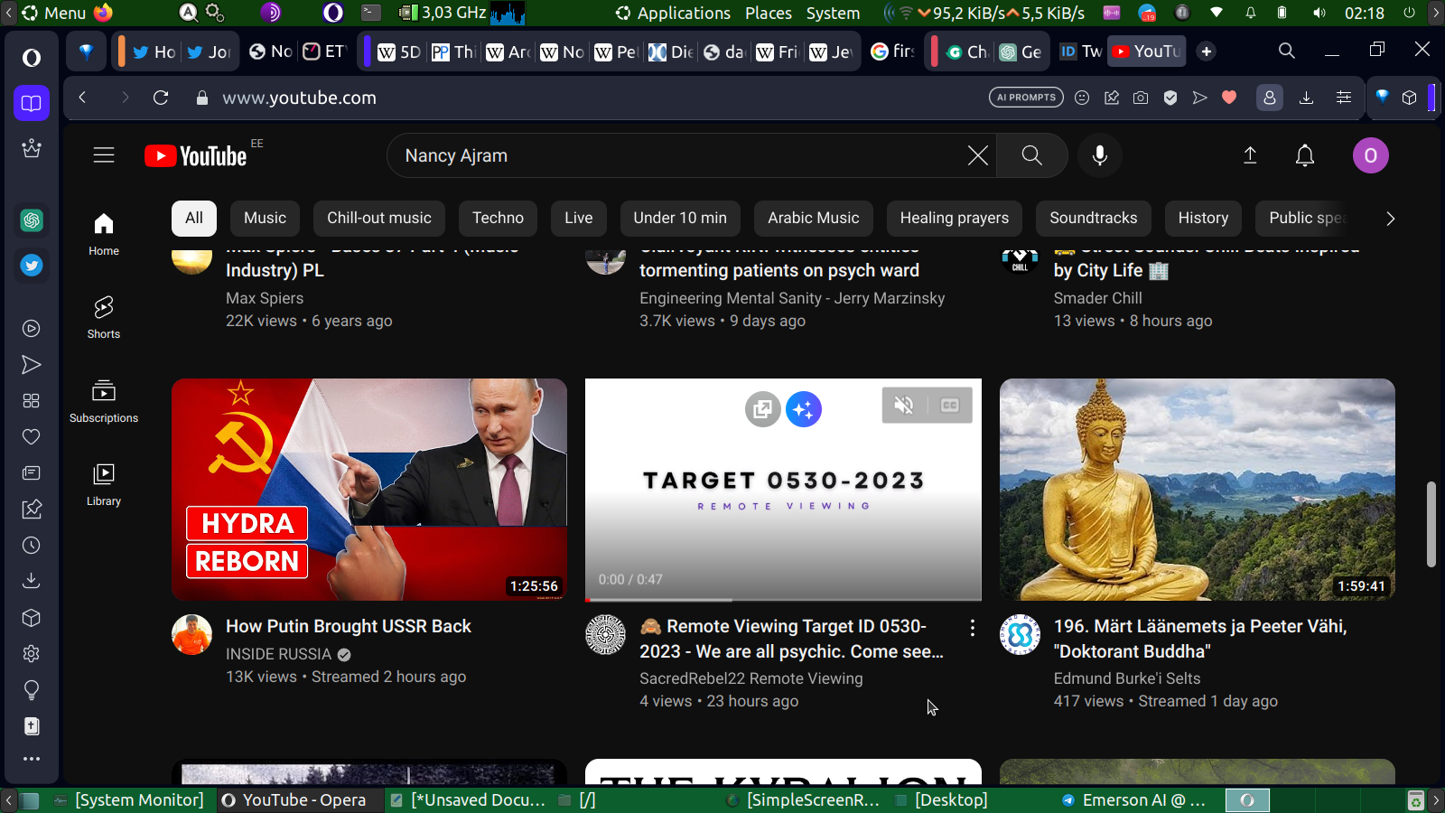Open Subscriptions in the YouTube sidebar
This screenshot has width=1445, height=813.
click(x=104, y=401)
